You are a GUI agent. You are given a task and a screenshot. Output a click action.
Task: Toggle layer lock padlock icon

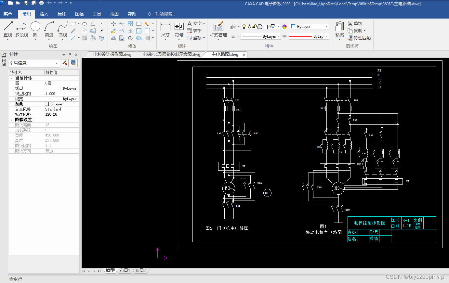254,27
